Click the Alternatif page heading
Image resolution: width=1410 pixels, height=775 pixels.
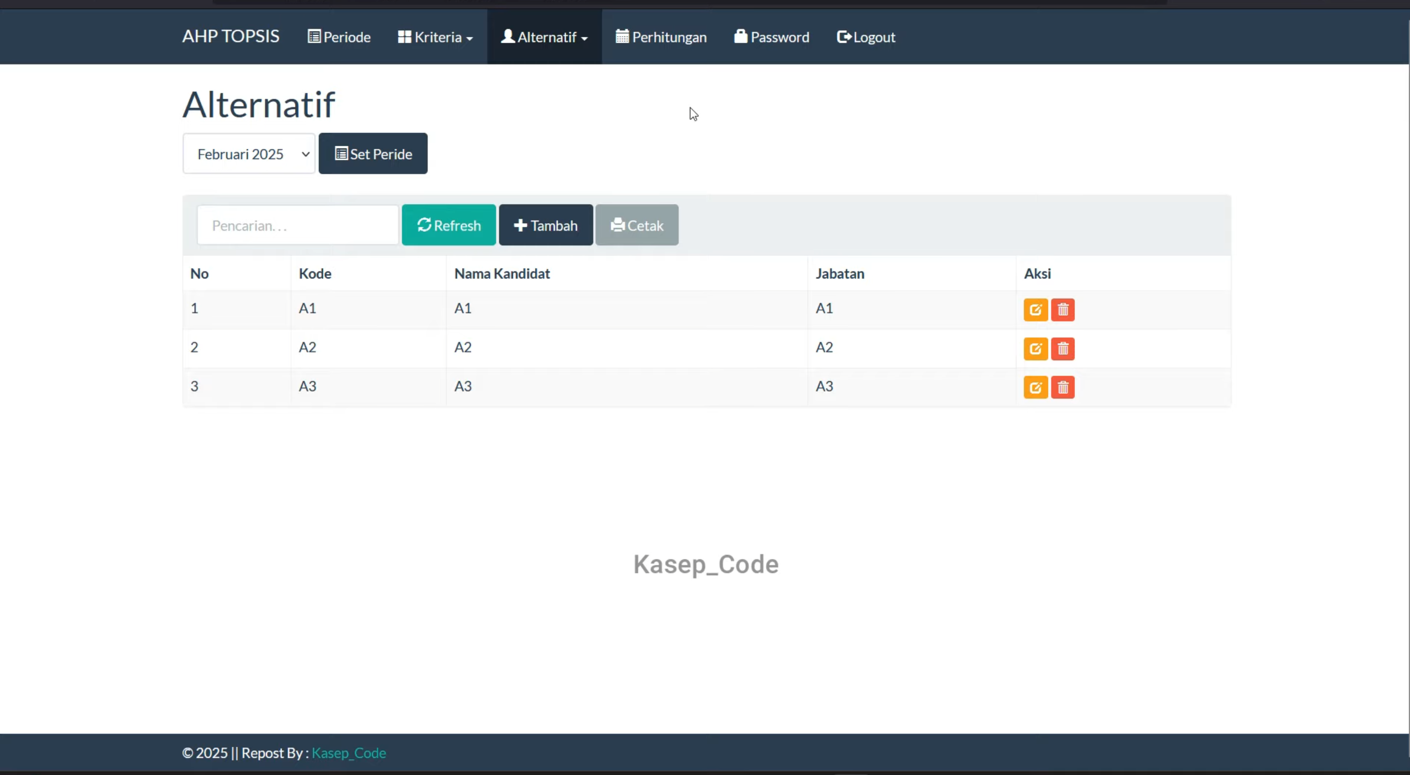click(258, 104)
